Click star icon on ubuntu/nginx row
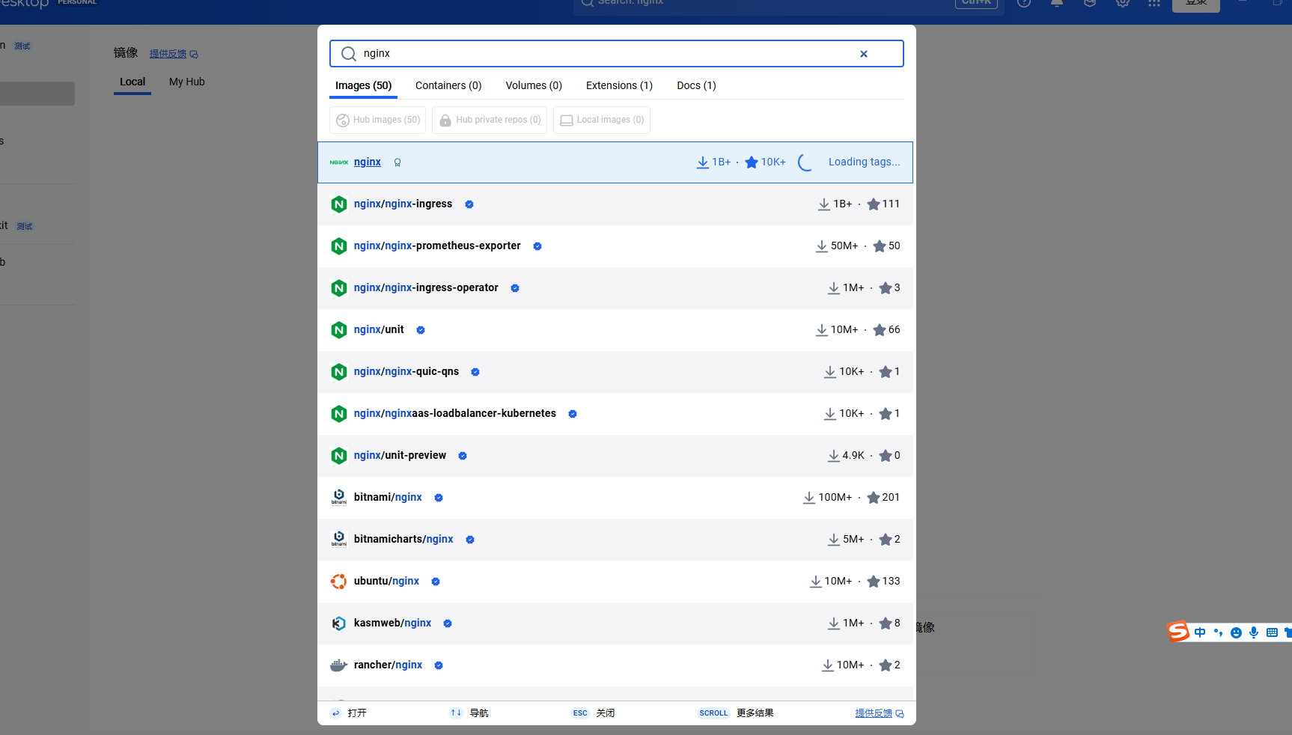Image resolution: width=1292 pixels, height=735 pixels. [x=874, y=582]
